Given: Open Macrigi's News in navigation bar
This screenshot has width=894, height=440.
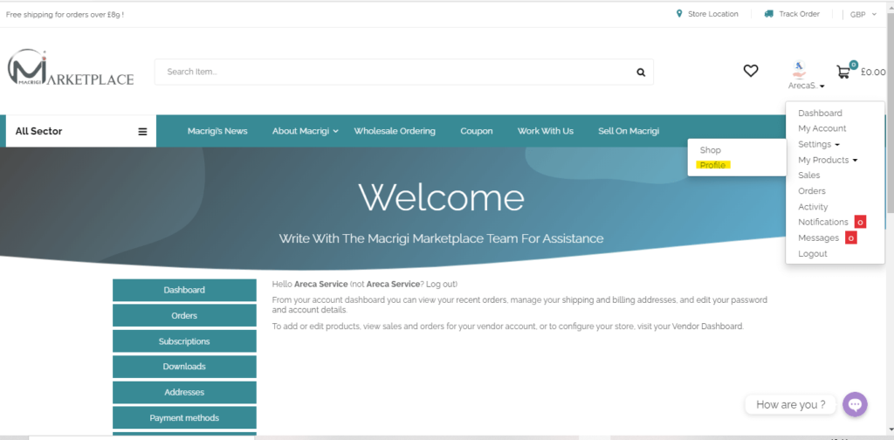Looking at the screenshot, I should (217, 131).
